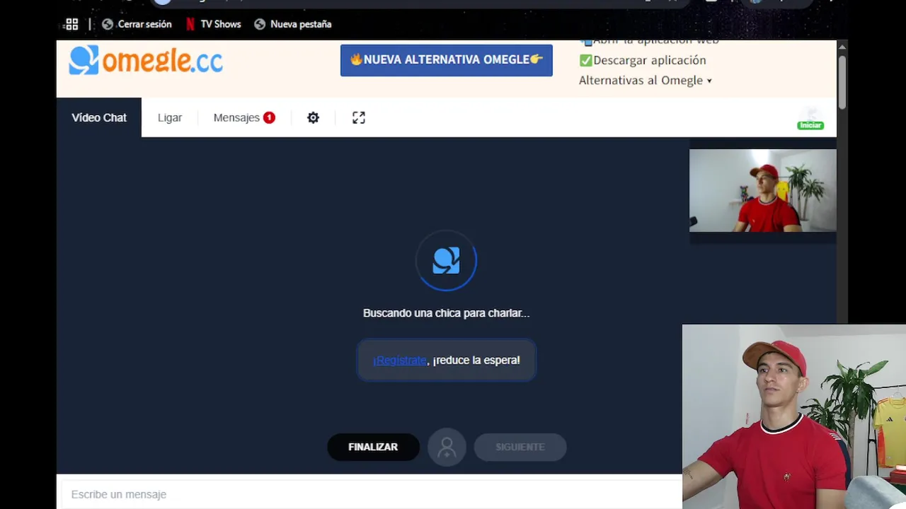
Task: Click the FINALIZAR button
Action: tap(373, 447)
